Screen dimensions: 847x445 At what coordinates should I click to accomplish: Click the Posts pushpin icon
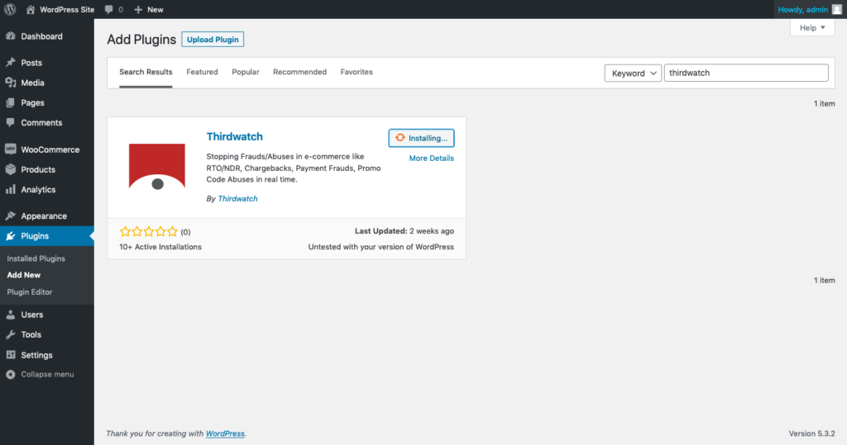pyautogui.click(x=10, y=63)
